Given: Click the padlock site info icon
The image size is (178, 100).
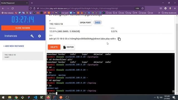Looking at the screenshot, I should click(34, 8).
